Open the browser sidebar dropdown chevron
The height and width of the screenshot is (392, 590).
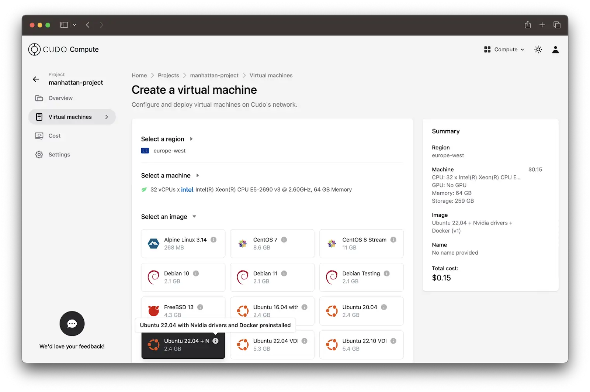[74, 25]
